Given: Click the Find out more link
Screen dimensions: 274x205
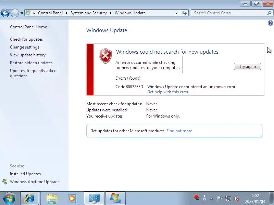Looking at the screenshot, I should [x=179, y=131].
